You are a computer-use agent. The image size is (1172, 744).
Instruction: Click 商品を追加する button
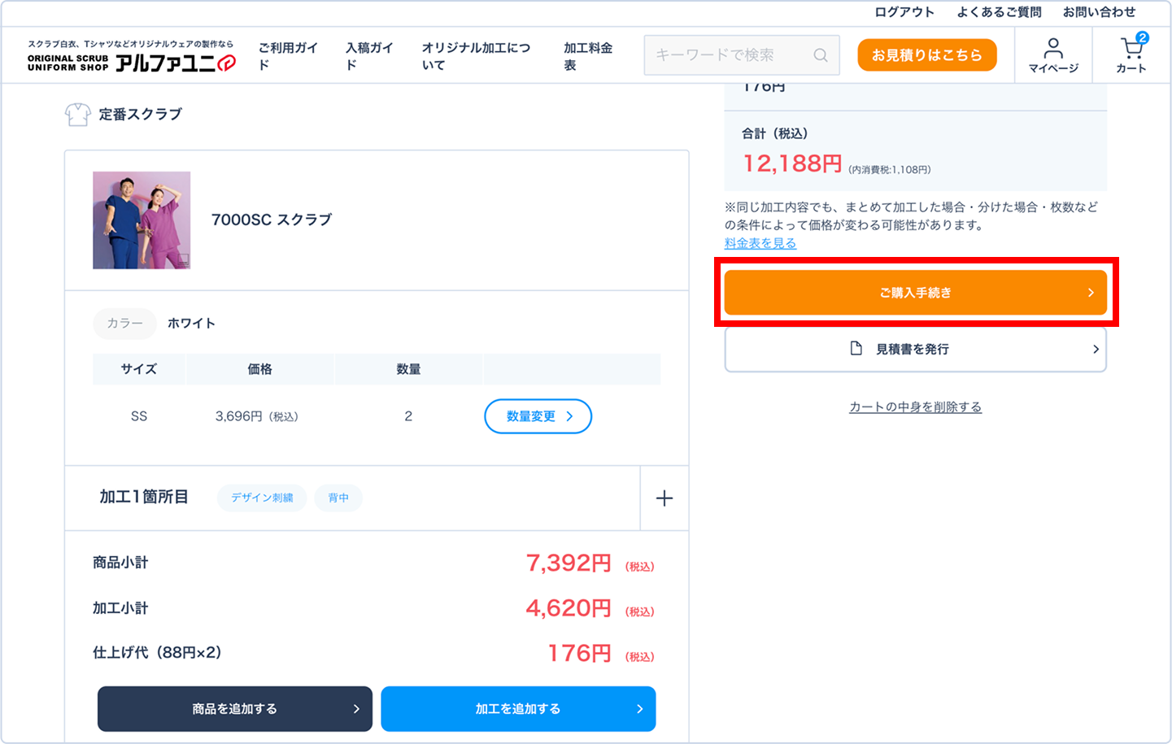tap(235, 709)
